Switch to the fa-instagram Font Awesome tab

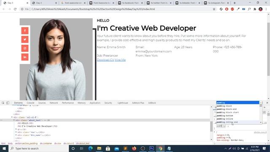pyautogui.click(x=216, y=3)
